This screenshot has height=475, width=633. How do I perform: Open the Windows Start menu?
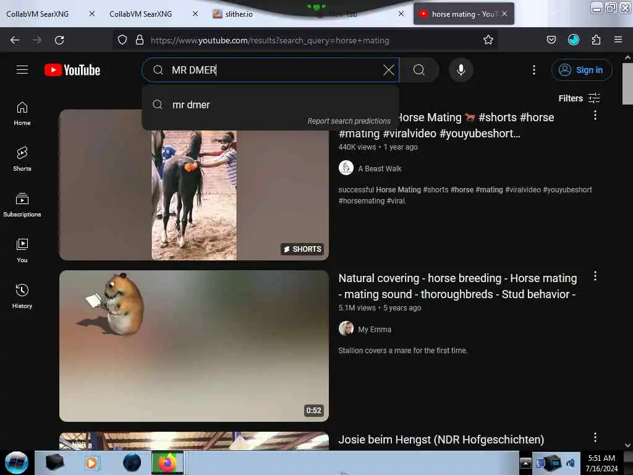(x=17, y=463)
